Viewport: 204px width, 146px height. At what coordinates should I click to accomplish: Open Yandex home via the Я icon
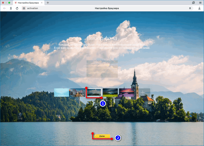(11, 8)
